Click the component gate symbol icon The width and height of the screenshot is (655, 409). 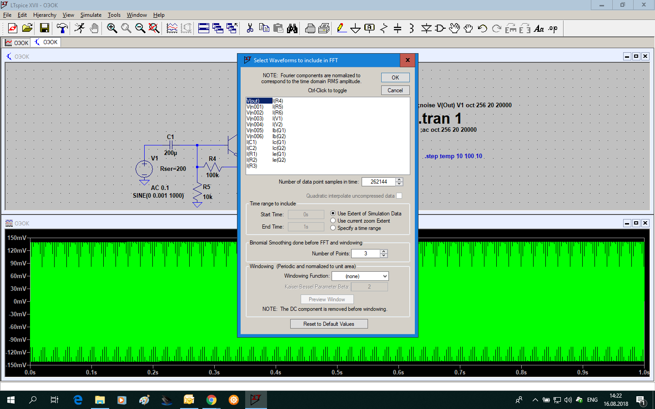coord(440,28)
